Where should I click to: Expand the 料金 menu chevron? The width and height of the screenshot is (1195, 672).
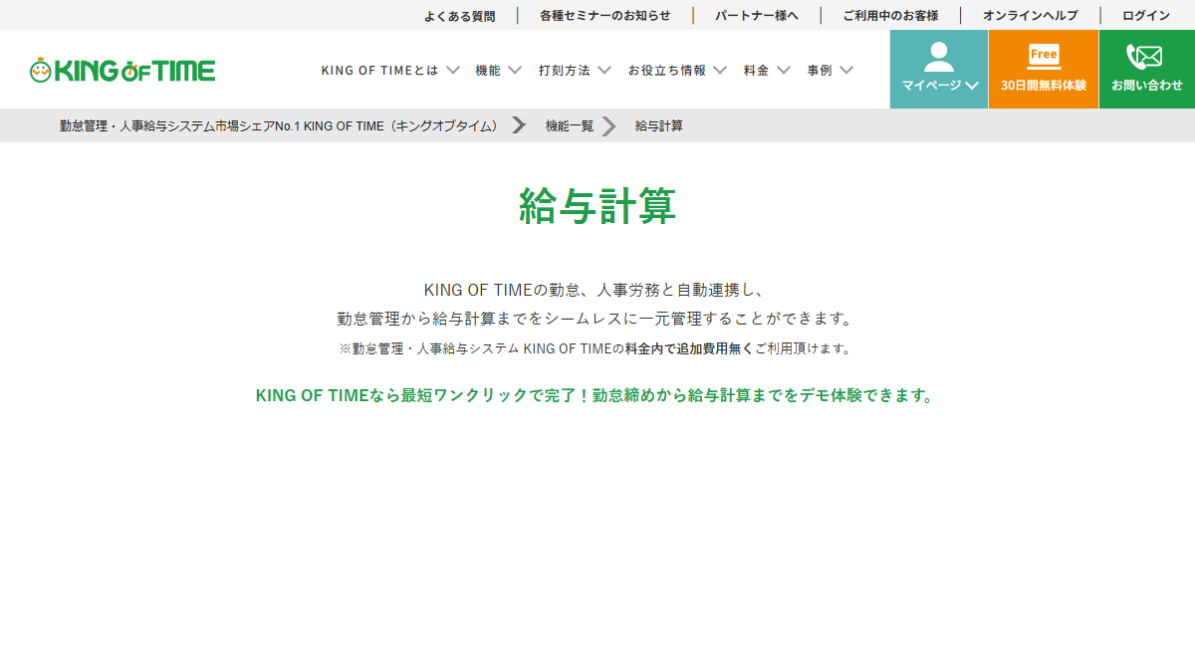click(x=784, y=70)
